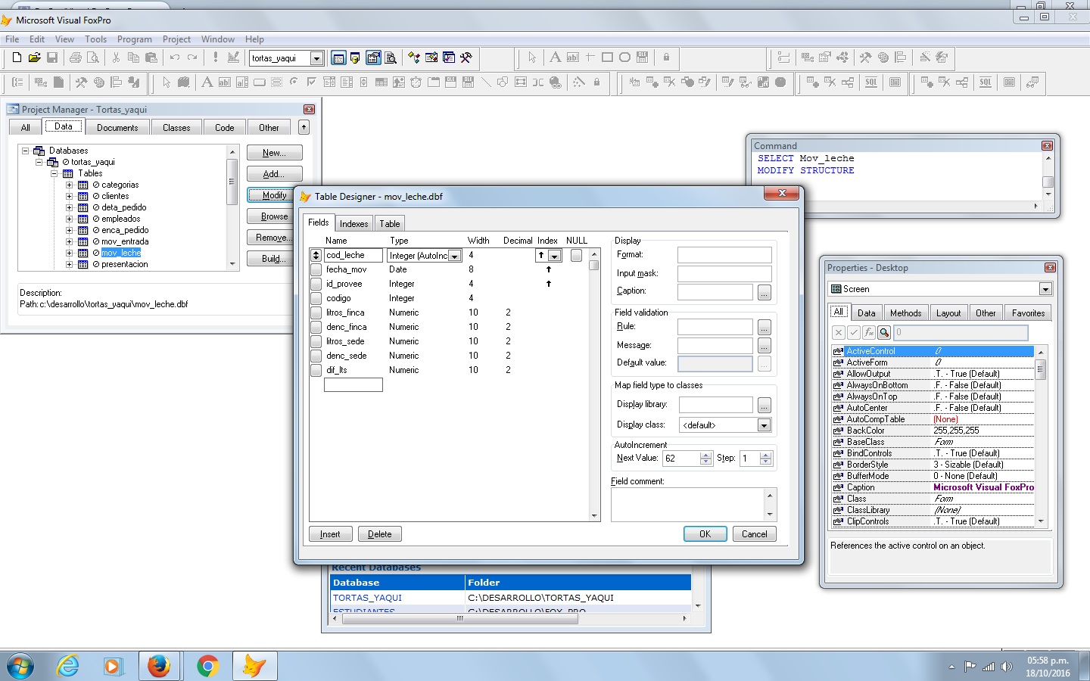Click the Browse button in Project Manager
Screen dimensions: 1090x681
point(274,216)
